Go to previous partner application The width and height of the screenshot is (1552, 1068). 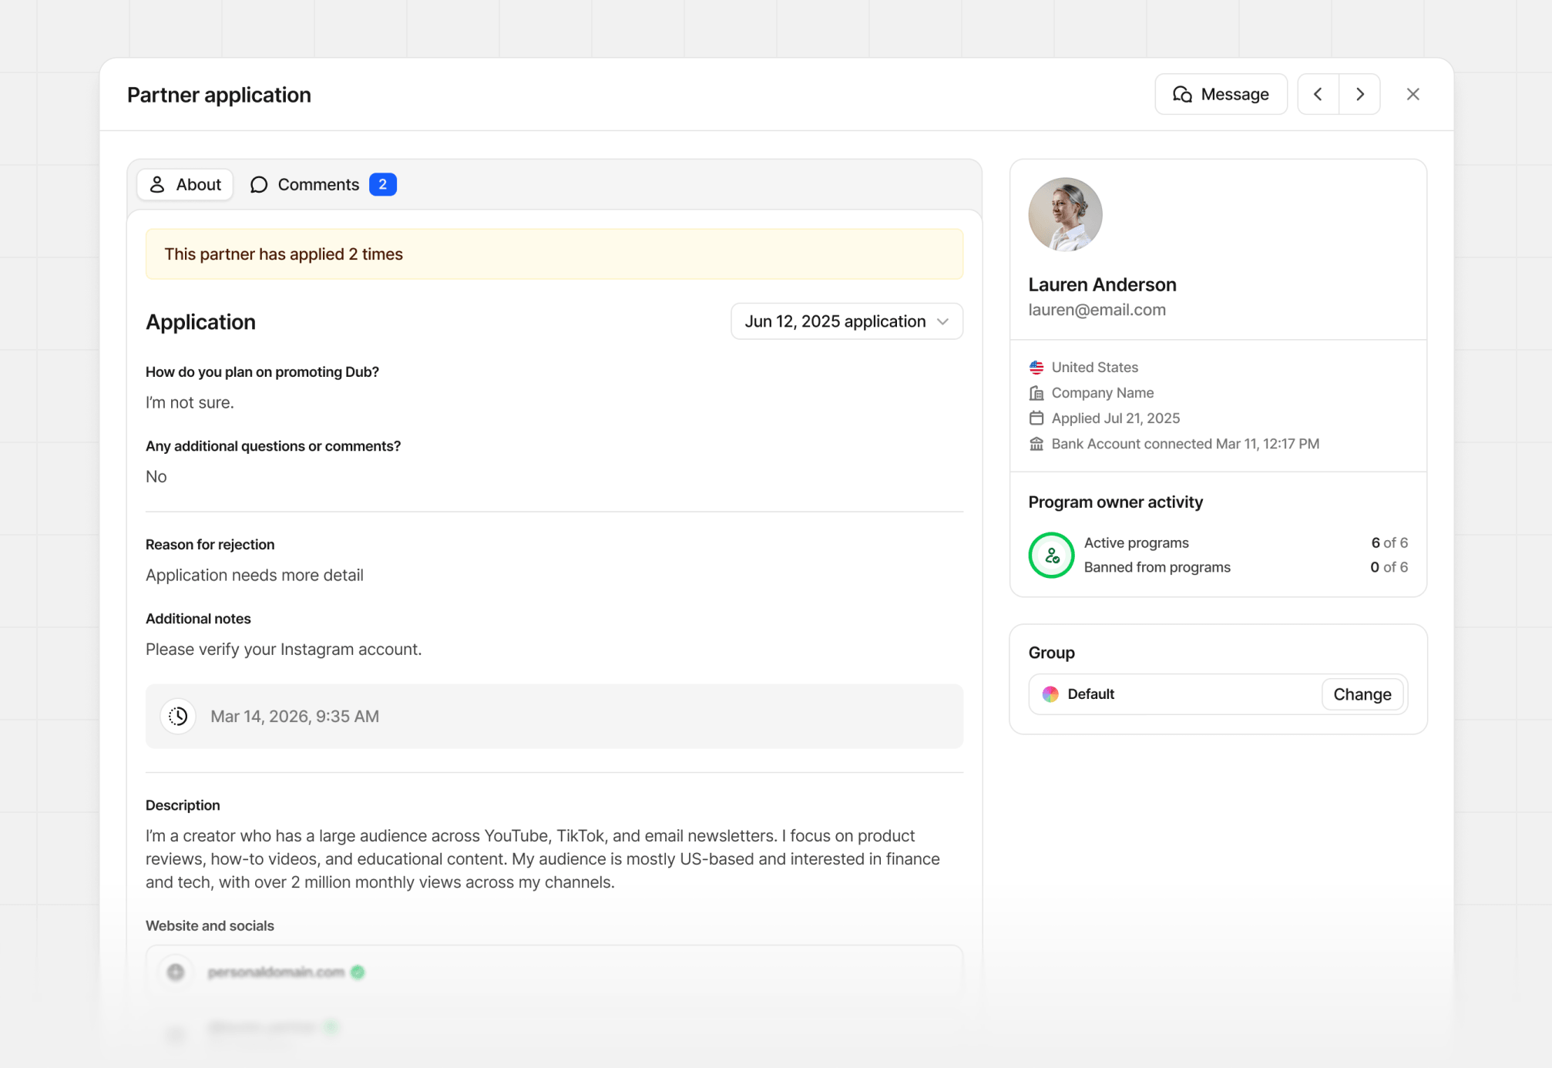pyautogui.click(x=1319, y=94)
